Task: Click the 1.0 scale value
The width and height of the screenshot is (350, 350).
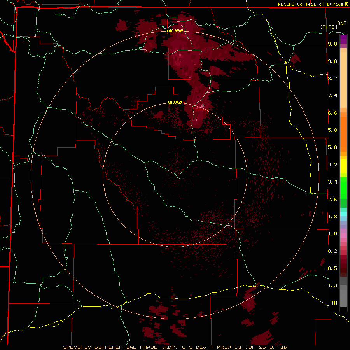Action: pyautogui.click(x=332, y=234)
